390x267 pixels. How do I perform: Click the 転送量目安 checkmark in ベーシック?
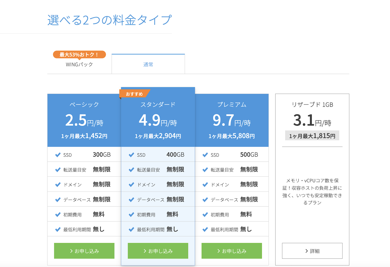(58, 169)
